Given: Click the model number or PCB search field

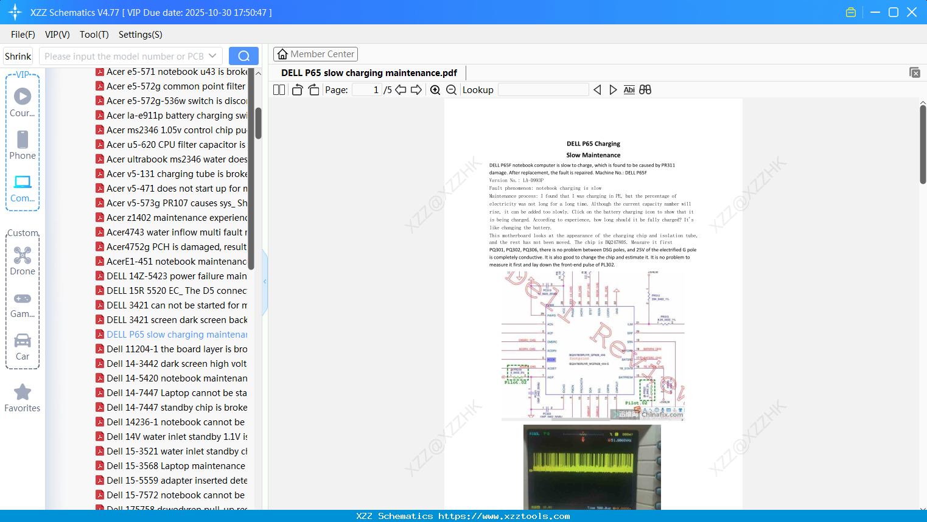Looking at the screenshot, I should [x=124, y=56].
